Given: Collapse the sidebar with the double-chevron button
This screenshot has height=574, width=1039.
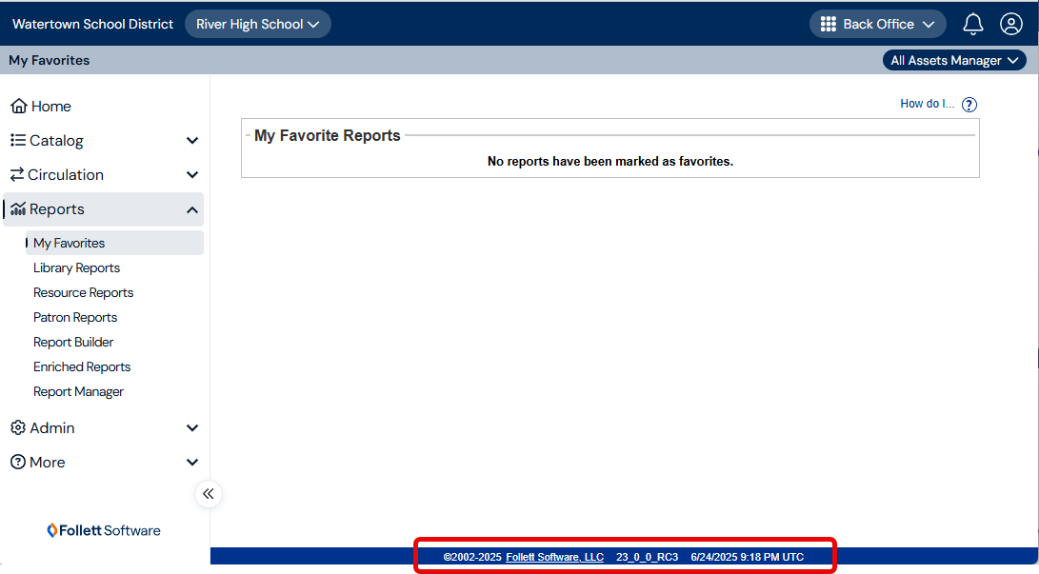Looking at the screenshot, I should click(208, 494).
